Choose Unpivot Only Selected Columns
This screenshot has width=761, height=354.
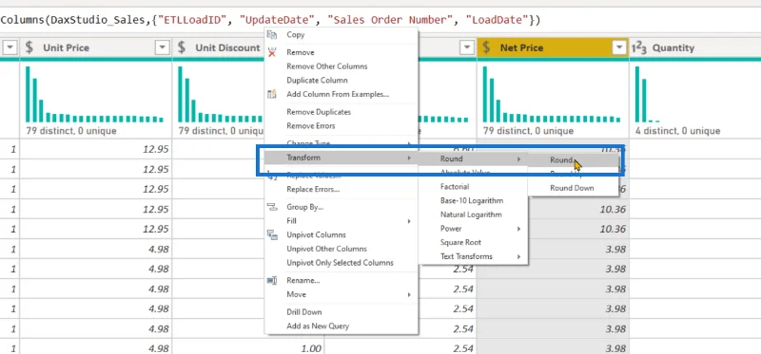(341, 263)
